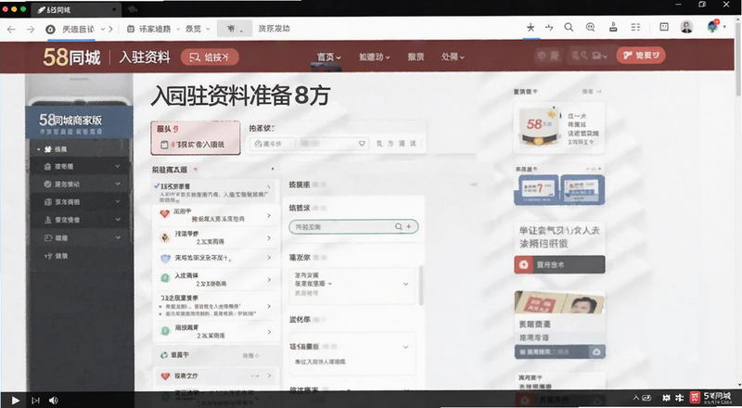Click inside the green-bordered search field
This screenshot has height=408, width=742.
pos(353,227)
